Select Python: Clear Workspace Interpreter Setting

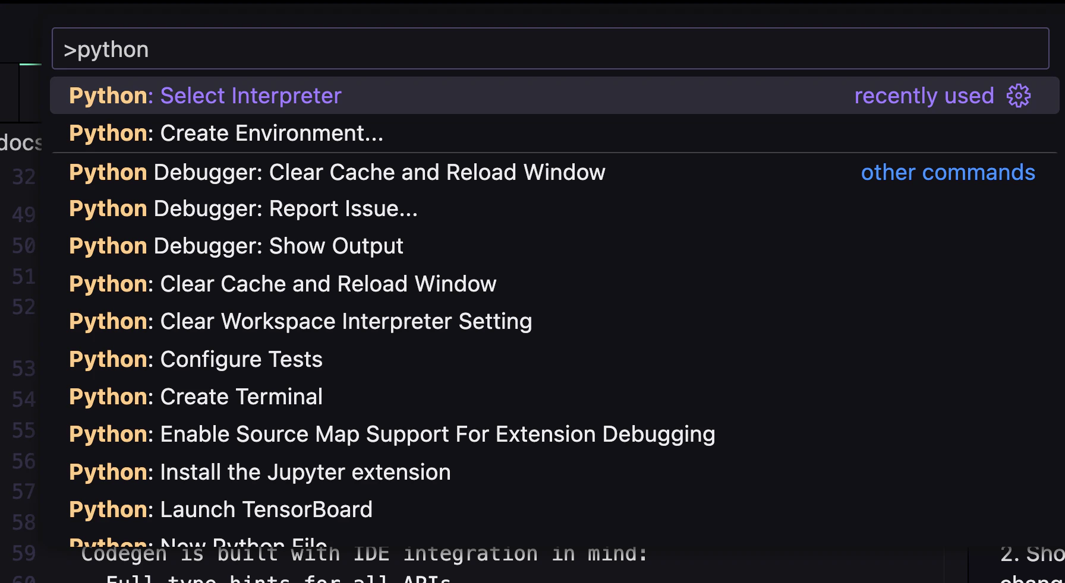click(x=554, y=321)
